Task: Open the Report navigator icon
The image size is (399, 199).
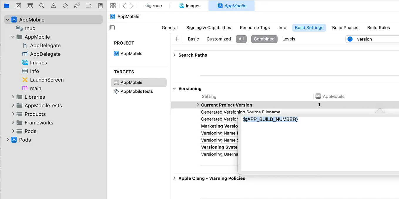Action: pyautogui.click(x=100, y=6)
